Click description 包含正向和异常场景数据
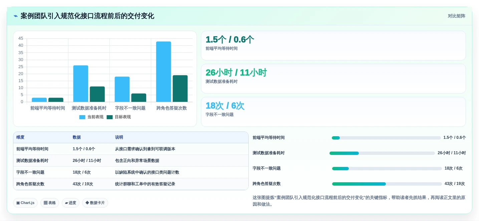This screenshot has width=479, height=221. [x=137, y=161]
